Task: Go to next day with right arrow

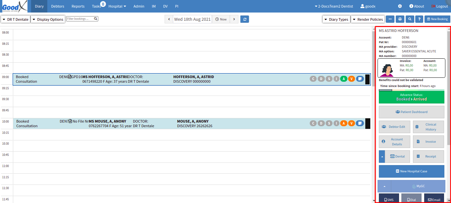Action: [x=234, y=19]
